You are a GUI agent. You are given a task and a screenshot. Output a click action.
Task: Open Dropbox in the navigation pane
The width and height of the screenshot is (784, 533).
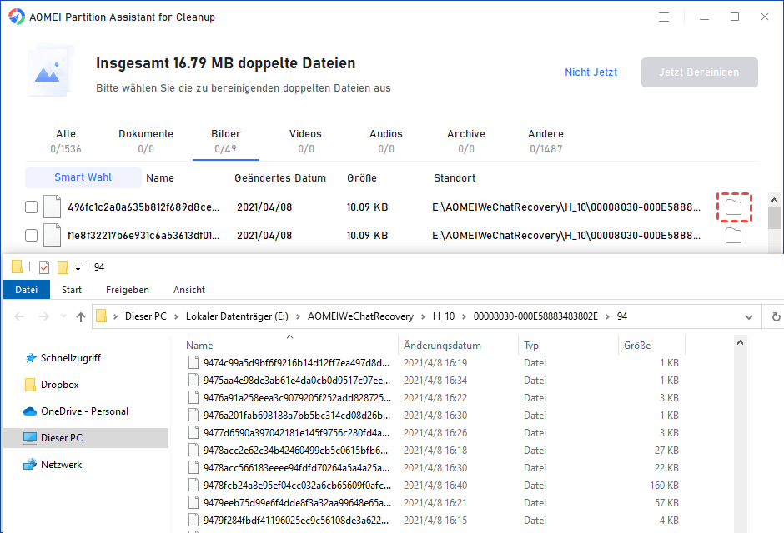click(x=59, y=385)
